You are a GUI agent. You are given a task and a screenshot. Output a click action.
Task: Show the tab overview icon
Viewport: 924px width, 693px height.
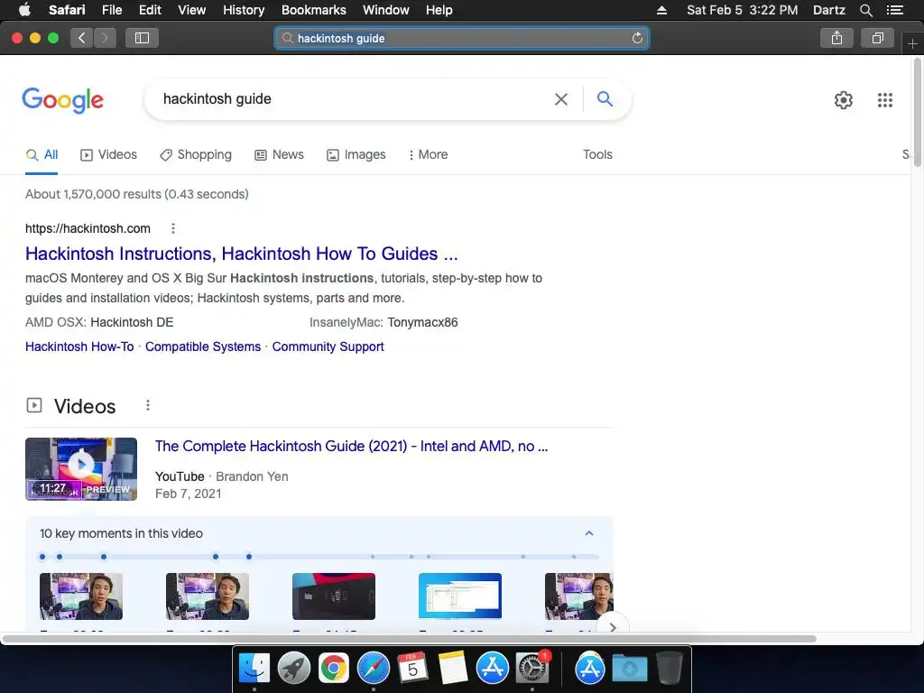tap(877, 38)
